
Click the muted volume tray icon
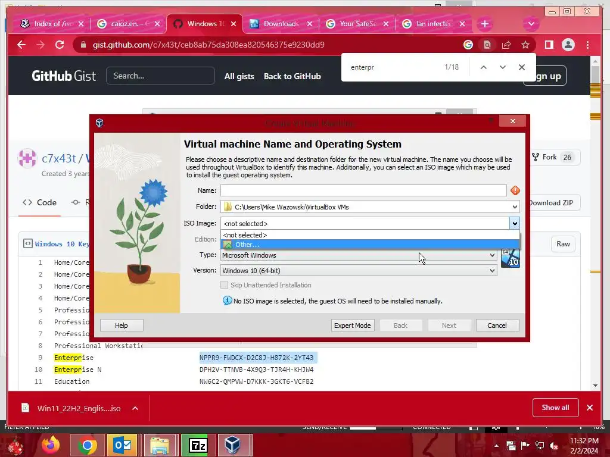554,445
